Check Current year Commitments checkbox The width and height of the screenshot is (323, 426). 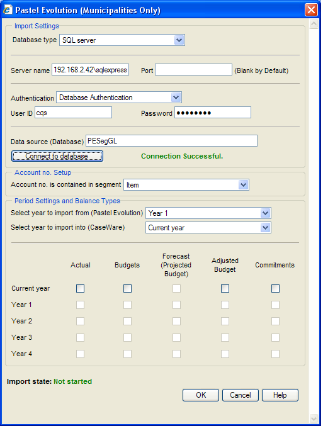pos(275,289)
